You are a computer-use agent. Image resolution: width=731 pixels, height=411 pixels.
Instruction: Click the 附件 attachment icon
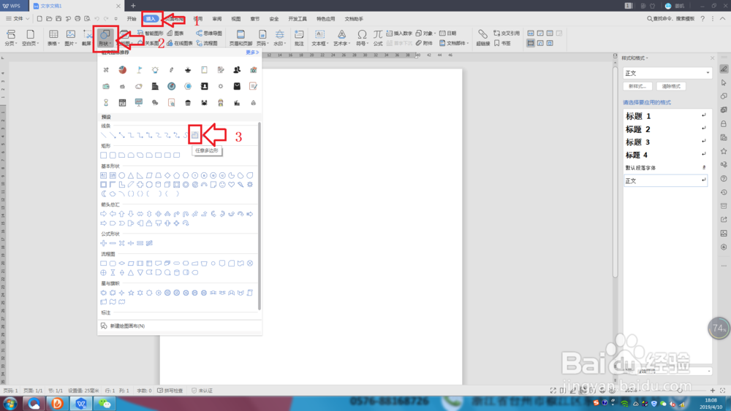pos(424,43)
